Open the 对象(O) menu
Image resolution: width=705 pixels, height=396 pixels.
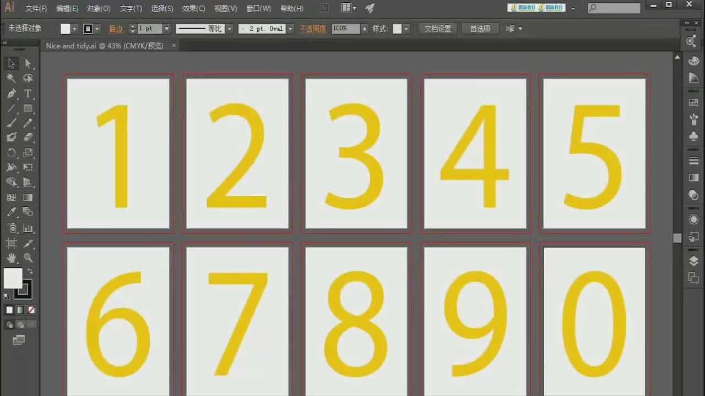(99, 8)
